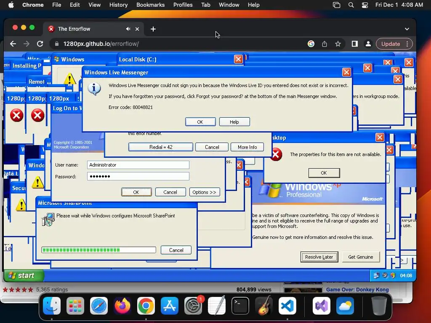Click the security shield tray icon

(x=393, y=275)
